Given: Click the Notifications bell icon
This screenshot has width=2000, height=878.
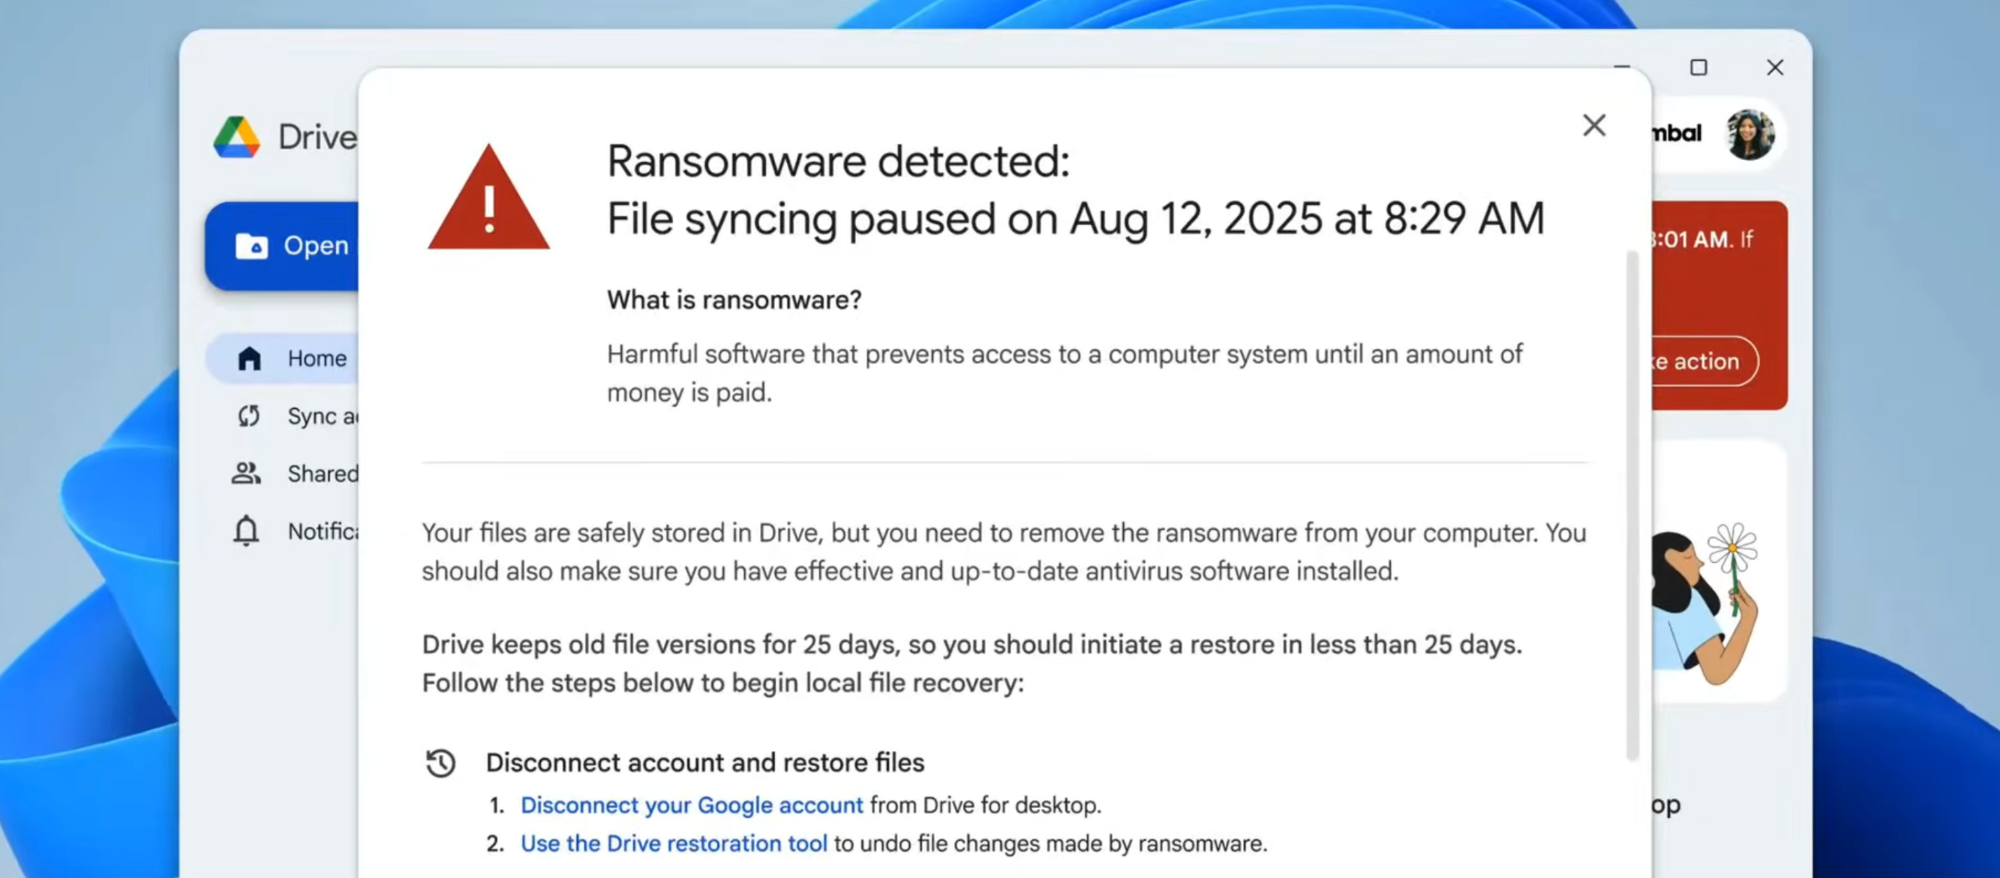Looking at the screenshot, I should pos(246,531).
